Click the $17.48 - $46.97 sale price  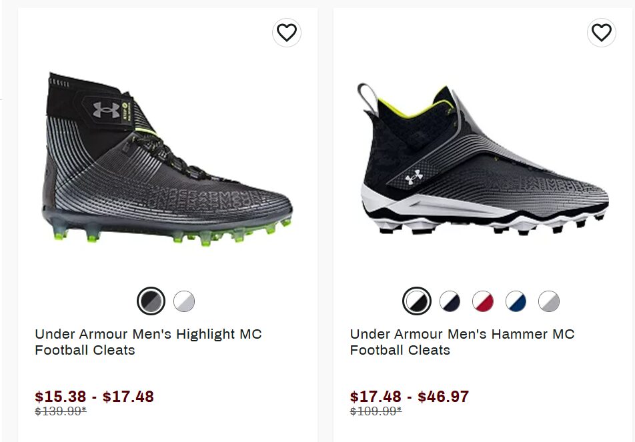410,397
